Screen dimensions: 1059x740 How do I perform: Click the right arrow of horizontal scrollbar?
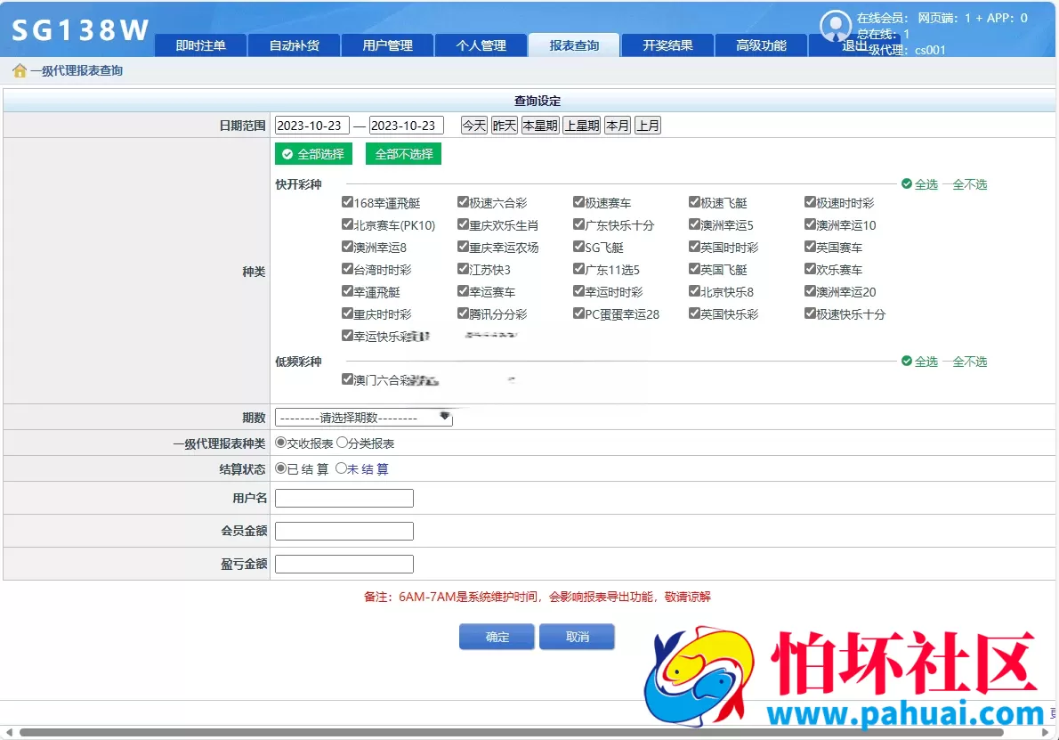(1046, 732)
